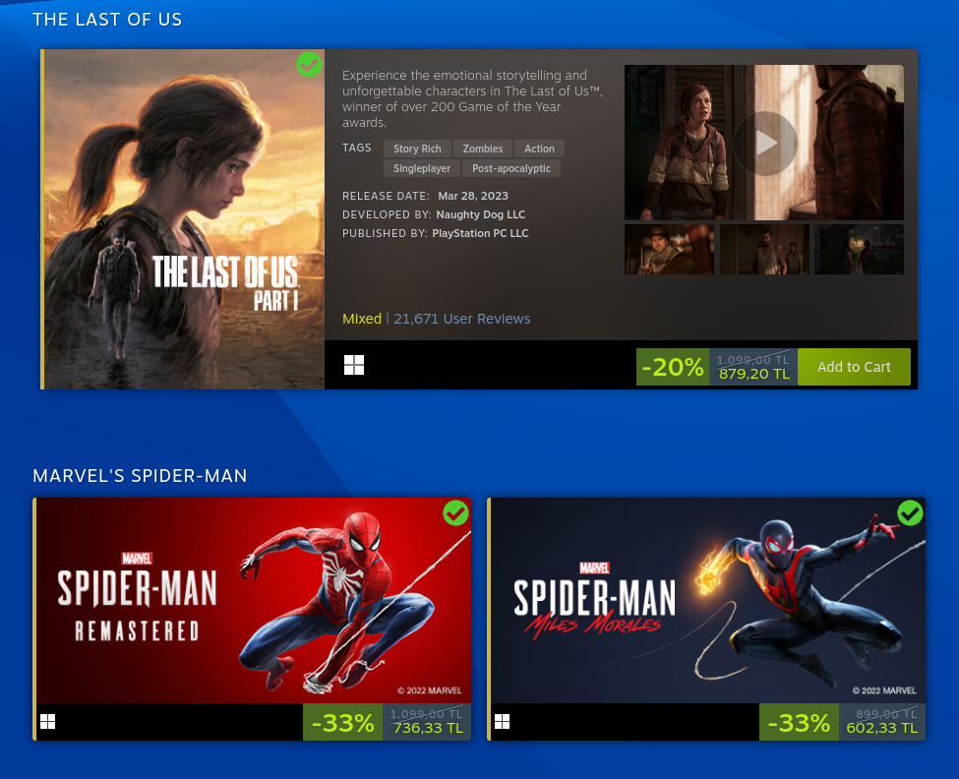
Task: Click the green checkmark on Miles Morales capsule
Action: point(910,513)
